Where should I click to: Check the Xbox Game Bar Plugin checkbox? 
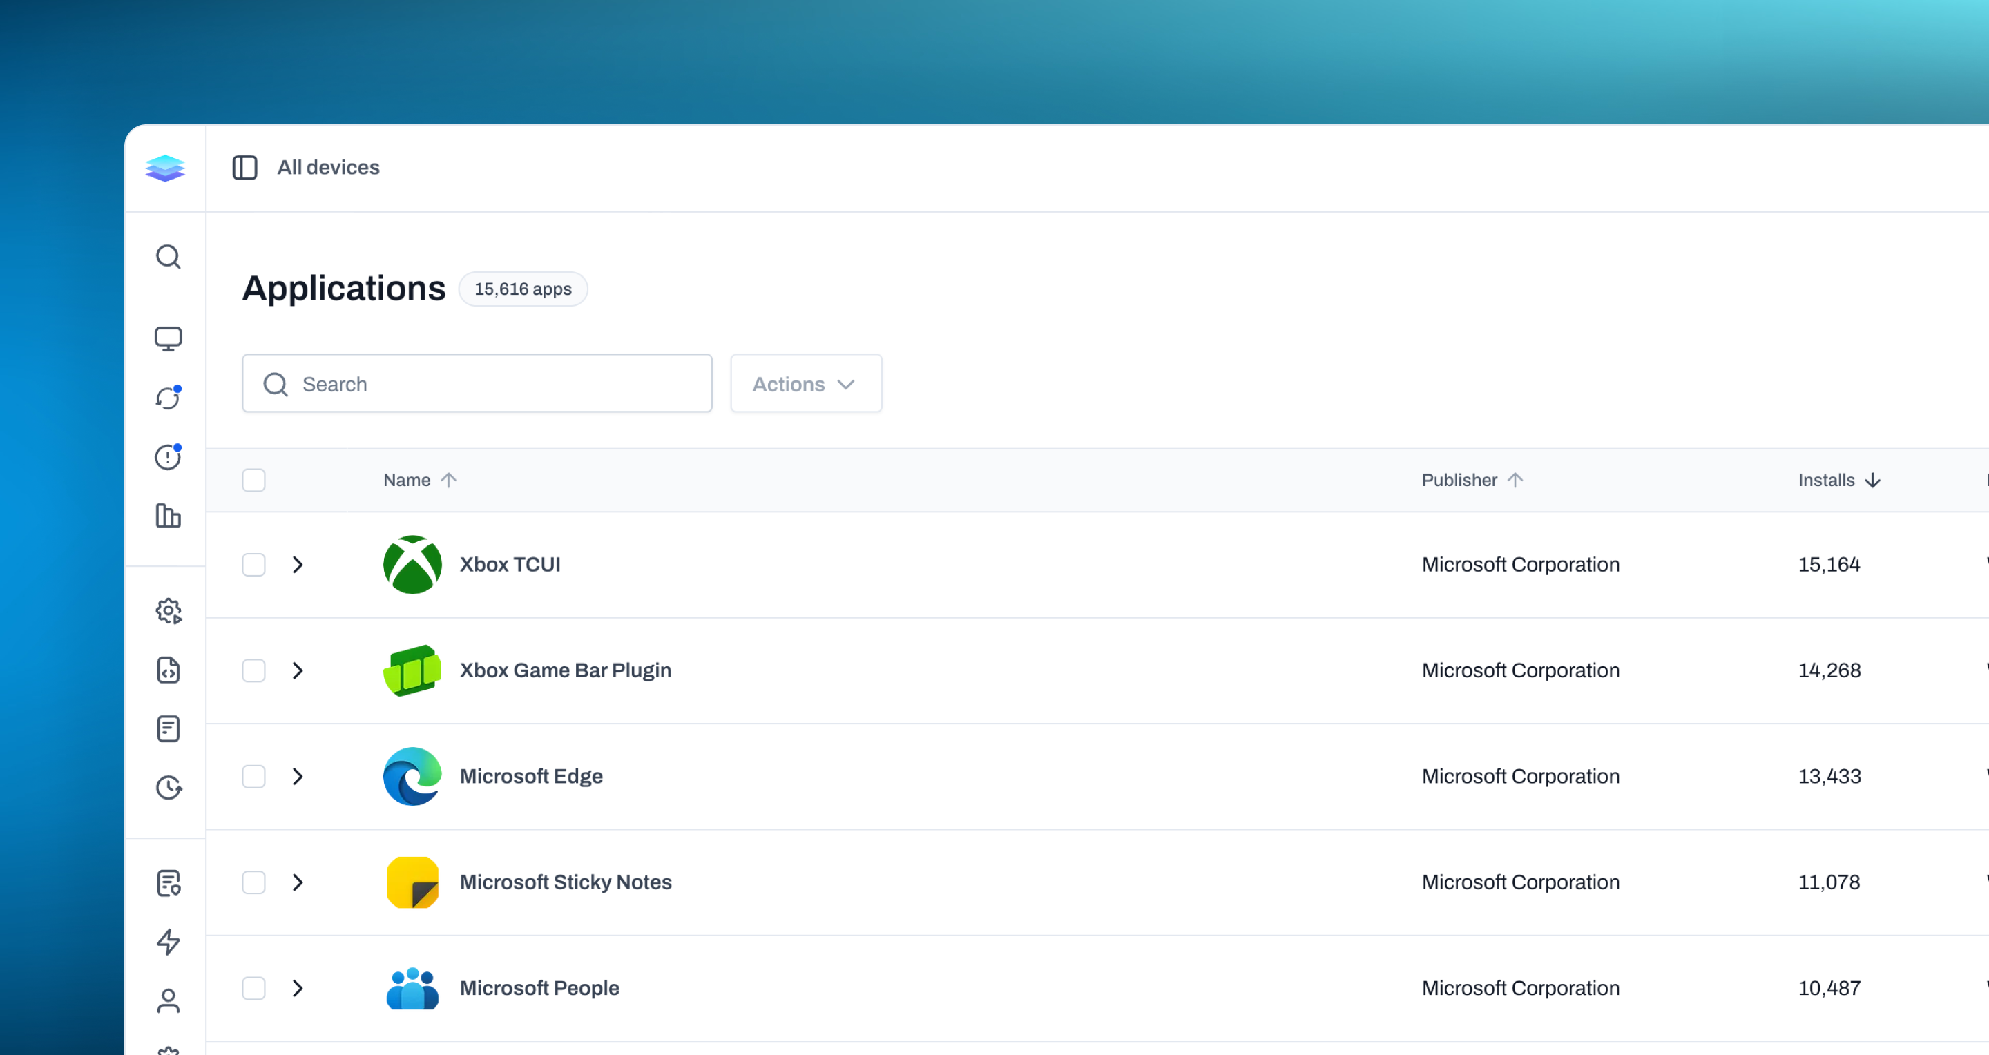pyautogui.click(x=253, y=670)
